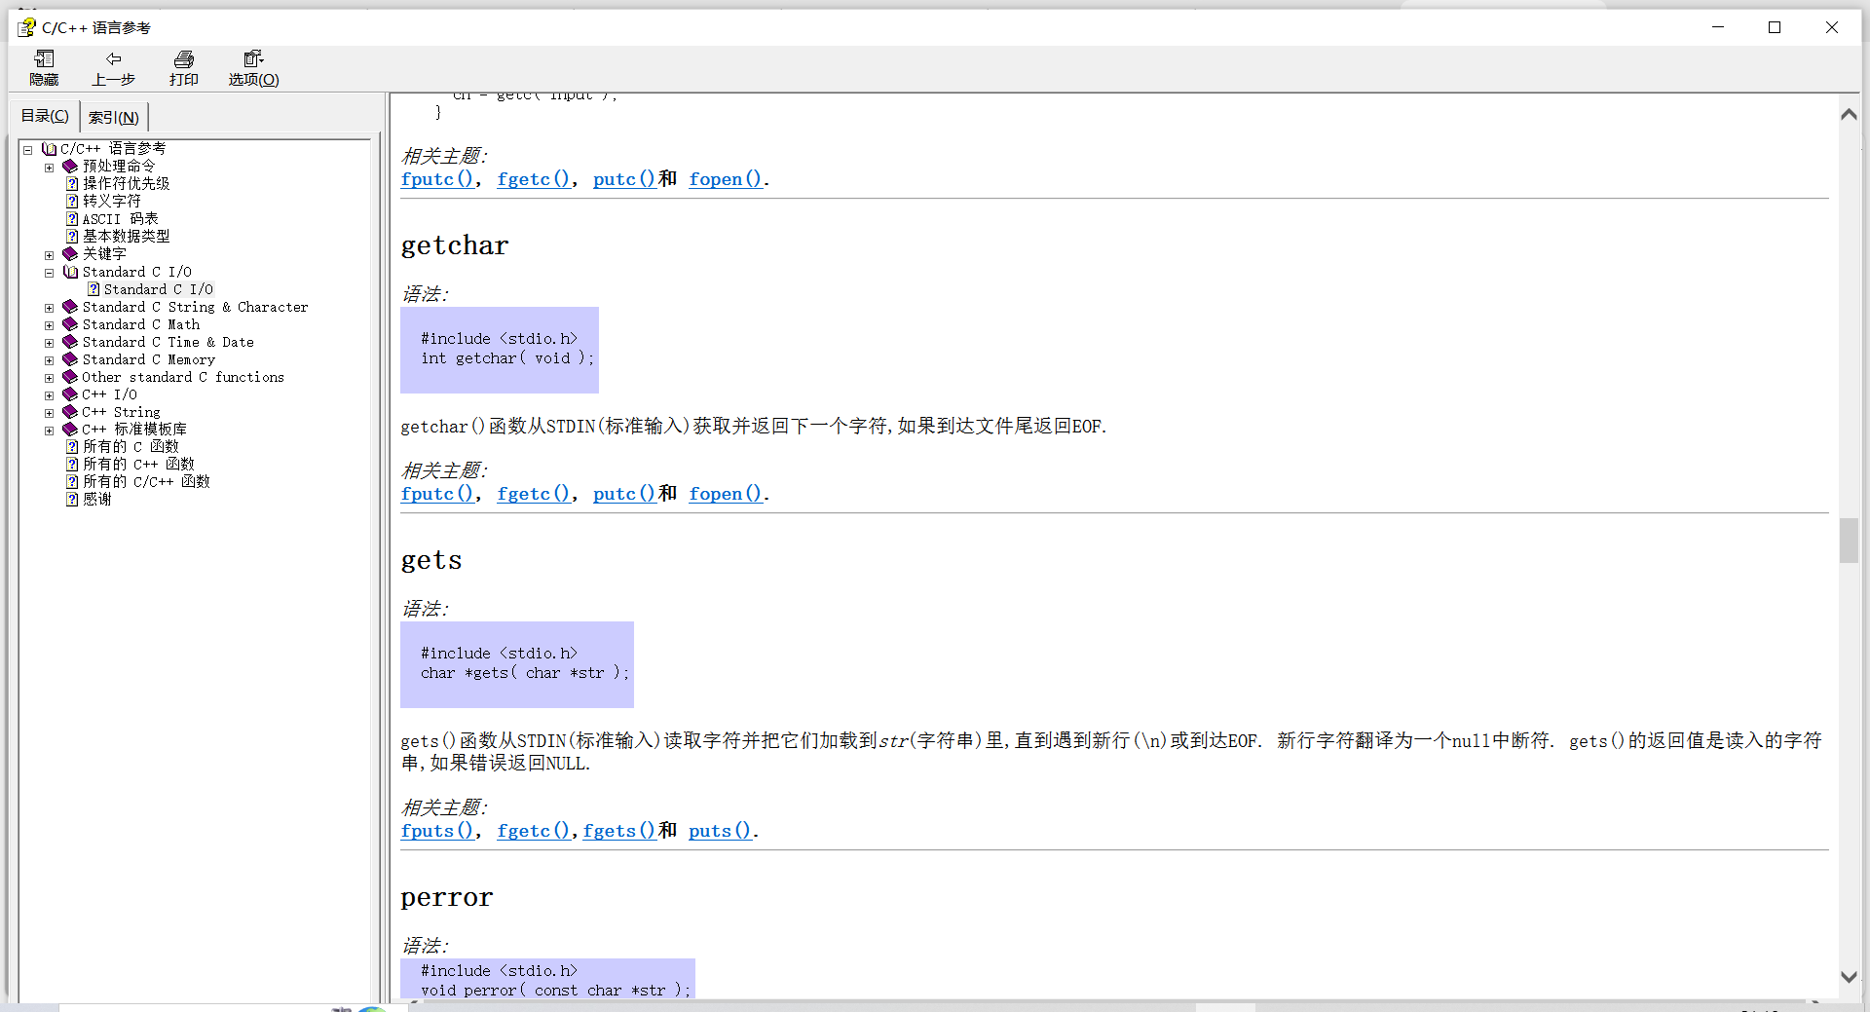Image resolution: width=1870 pixels, height=1012 pixels.
Task: Collapse the C/C++ 语言参考 root node
Action: pyautogui.click(x=28, y=150)
